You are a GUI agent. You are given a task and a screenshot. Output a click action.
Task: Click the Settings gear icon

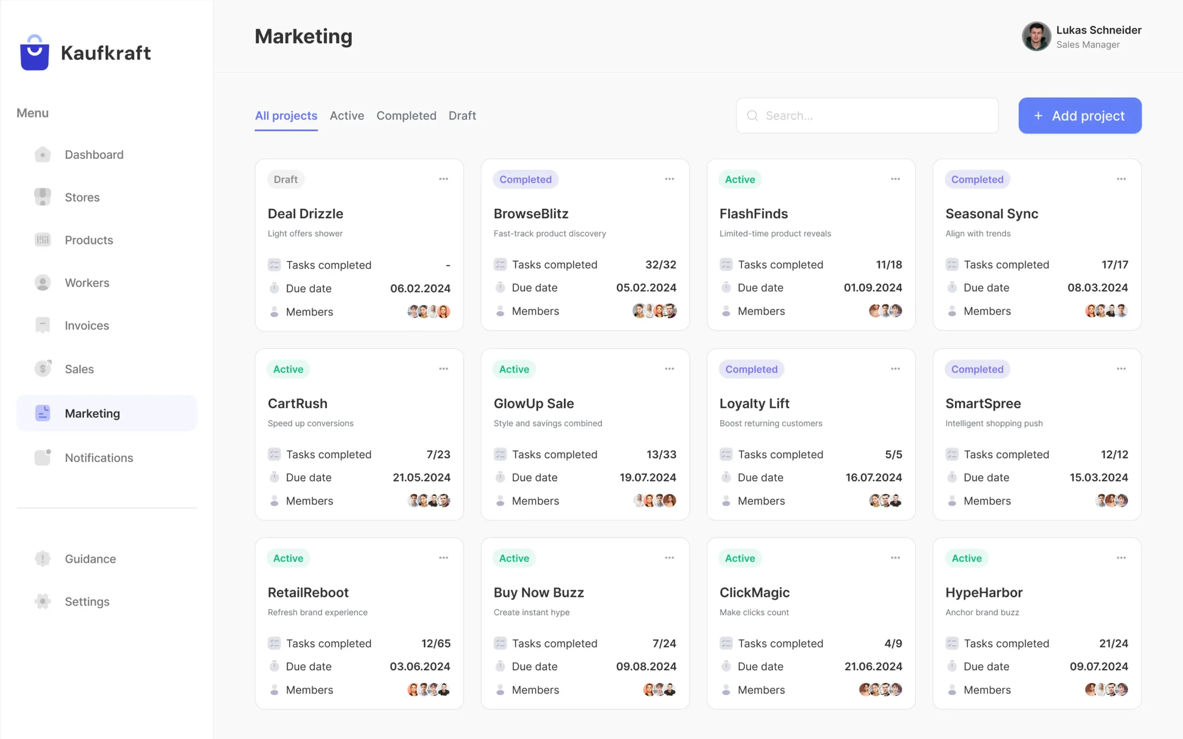coord(43,601)
